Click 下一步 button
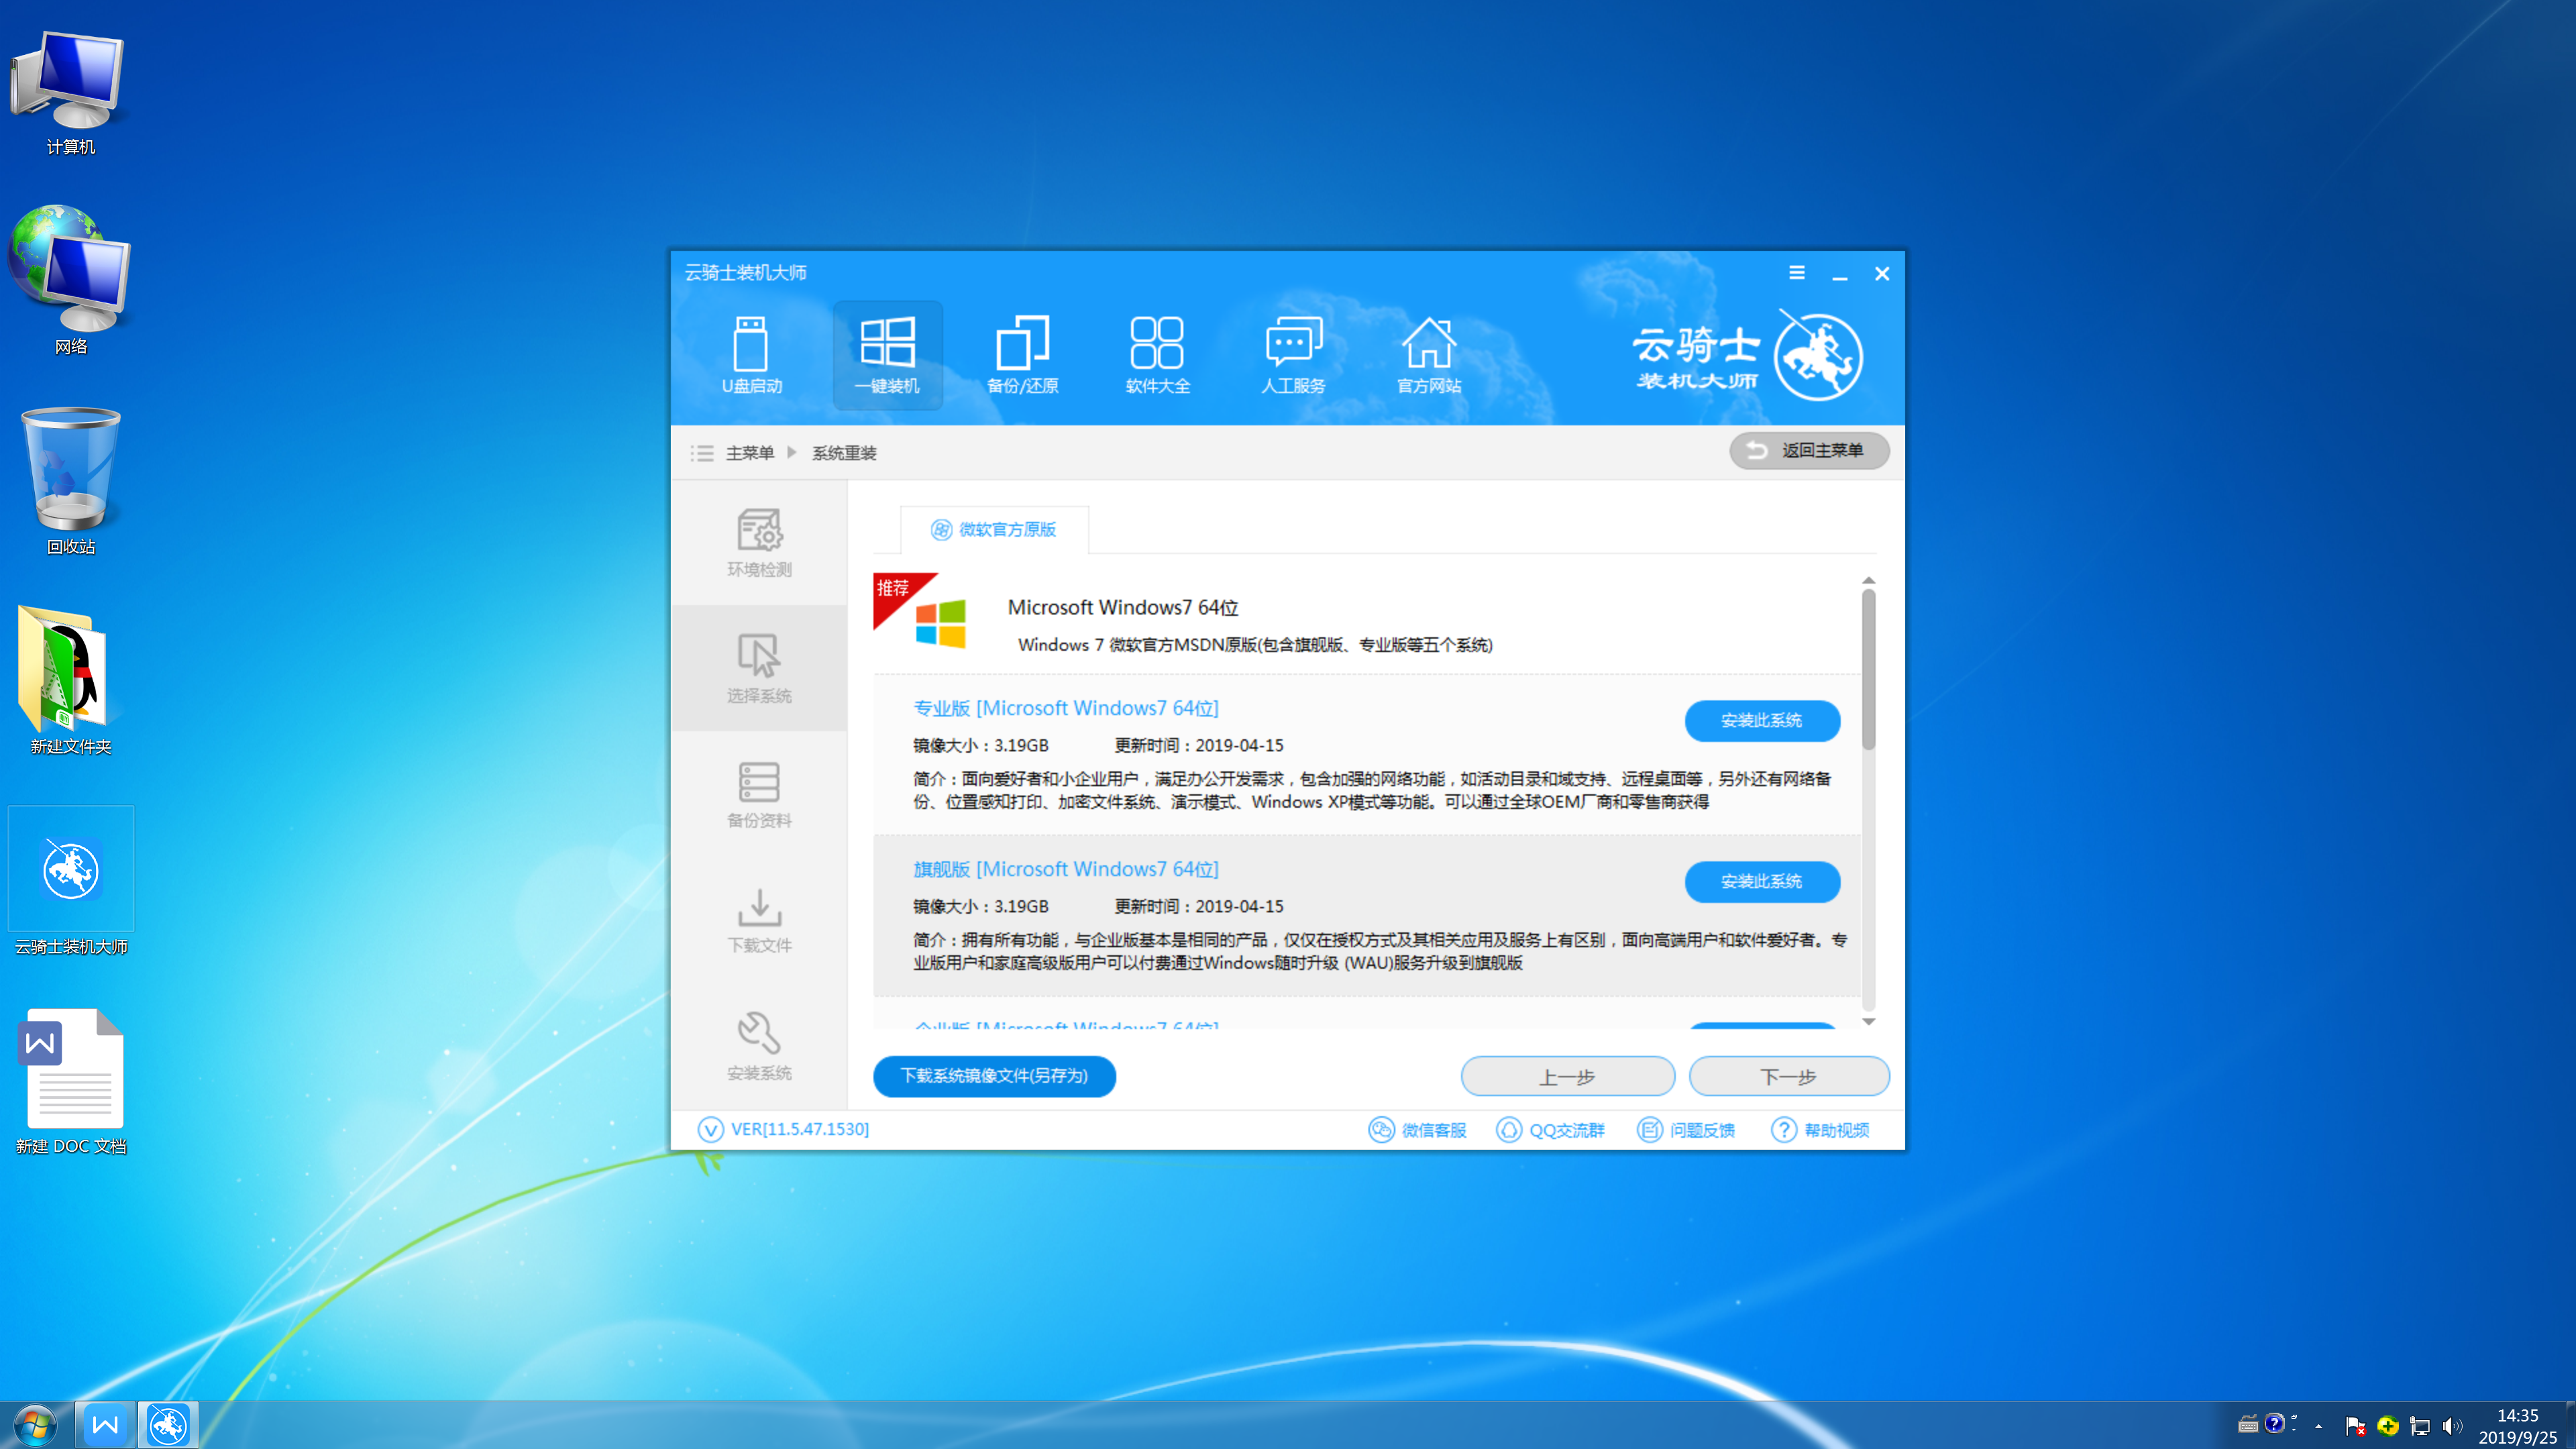Image resolution: width=2576 pixels, height=1449 pixels. (x=1788, y=1077)
